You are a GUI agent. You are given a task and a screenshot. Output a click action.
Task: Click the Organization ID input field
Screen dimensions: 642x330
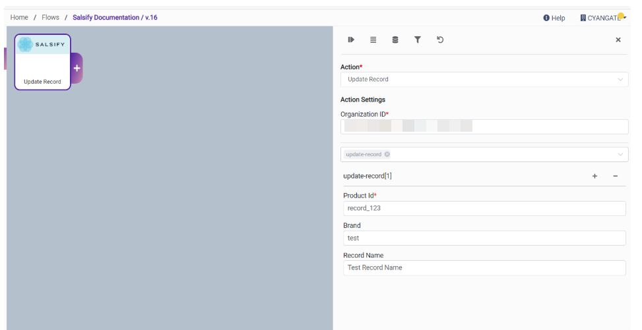coord(484,126)
